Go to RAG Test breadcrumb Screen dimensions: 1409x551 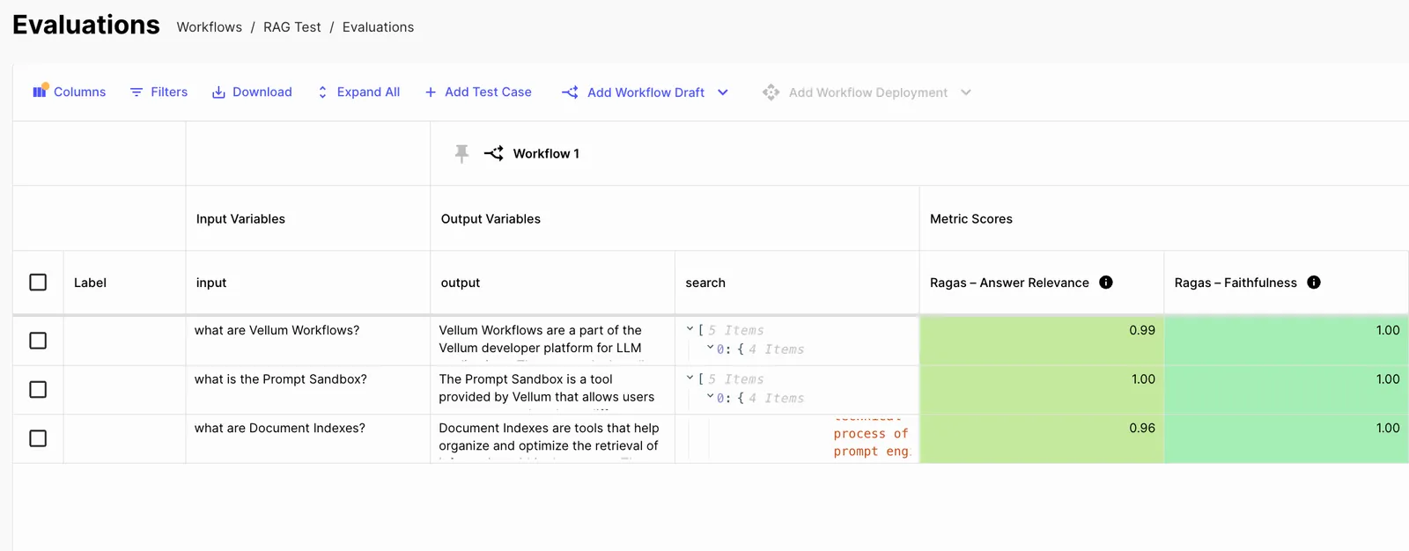pyautogui.click(x=292, y=27)
